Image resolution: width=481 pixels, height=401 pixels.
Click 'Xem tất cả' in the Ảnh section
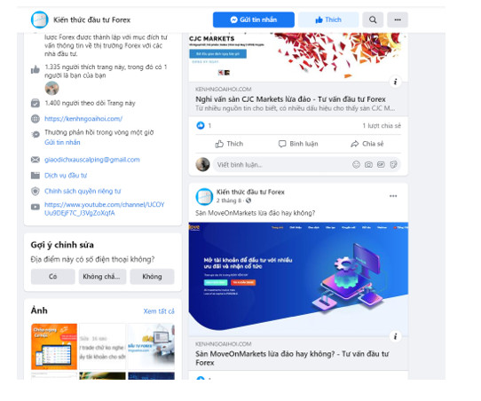point(159,311)
